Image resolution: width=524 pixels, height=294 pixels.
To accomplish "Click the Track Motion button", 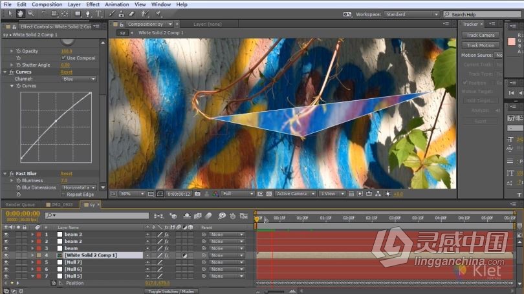I will (x=480, y=45).
